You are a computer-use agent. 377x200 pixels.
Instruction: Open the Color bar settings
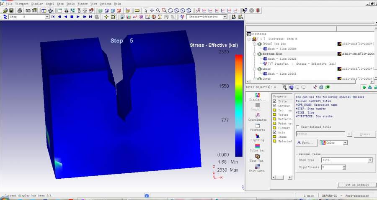pos(257,147)
